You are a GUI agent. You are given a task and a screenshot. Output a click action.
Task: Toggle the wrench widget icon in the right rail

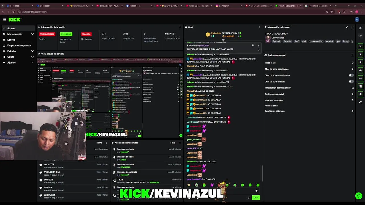tap(360, 94)
